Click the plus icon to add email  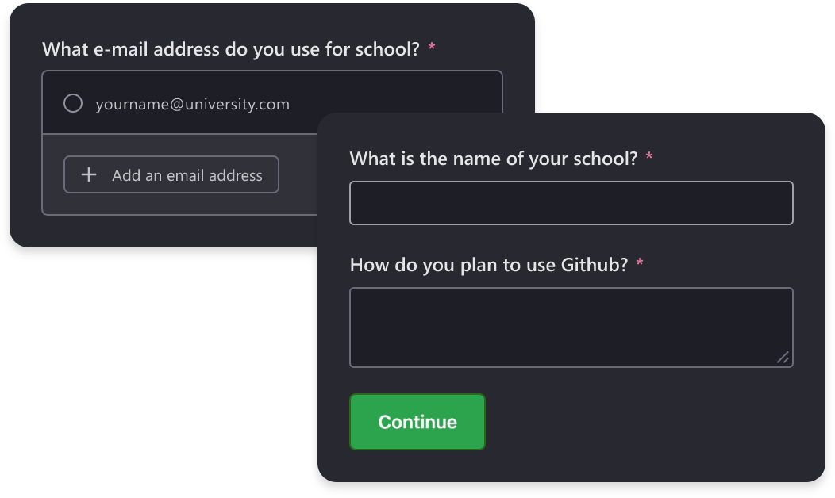[x=90, y=175]
